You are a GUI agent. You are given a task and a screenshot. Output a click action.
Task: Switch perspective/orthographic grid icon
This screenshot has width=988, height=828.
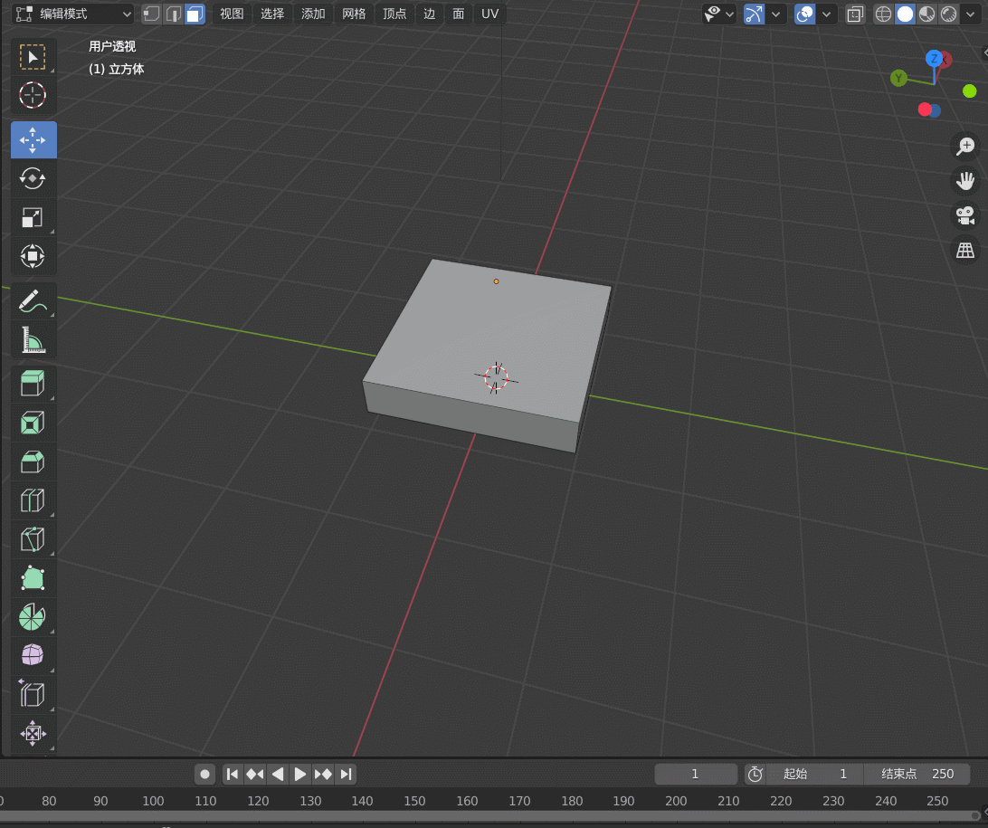[x=965, y=250]
